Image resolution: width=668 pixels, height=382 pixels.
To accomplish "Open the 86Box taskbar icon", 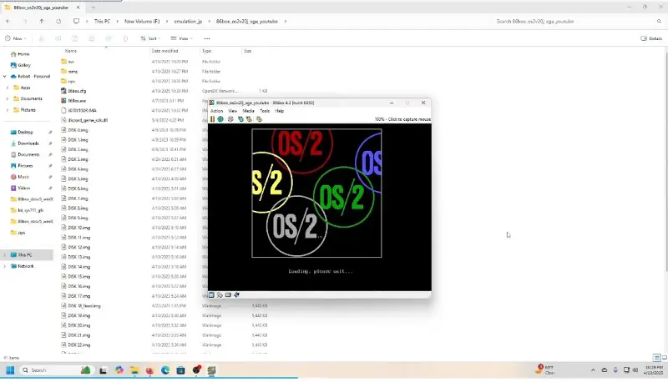I will coord(212,370).
